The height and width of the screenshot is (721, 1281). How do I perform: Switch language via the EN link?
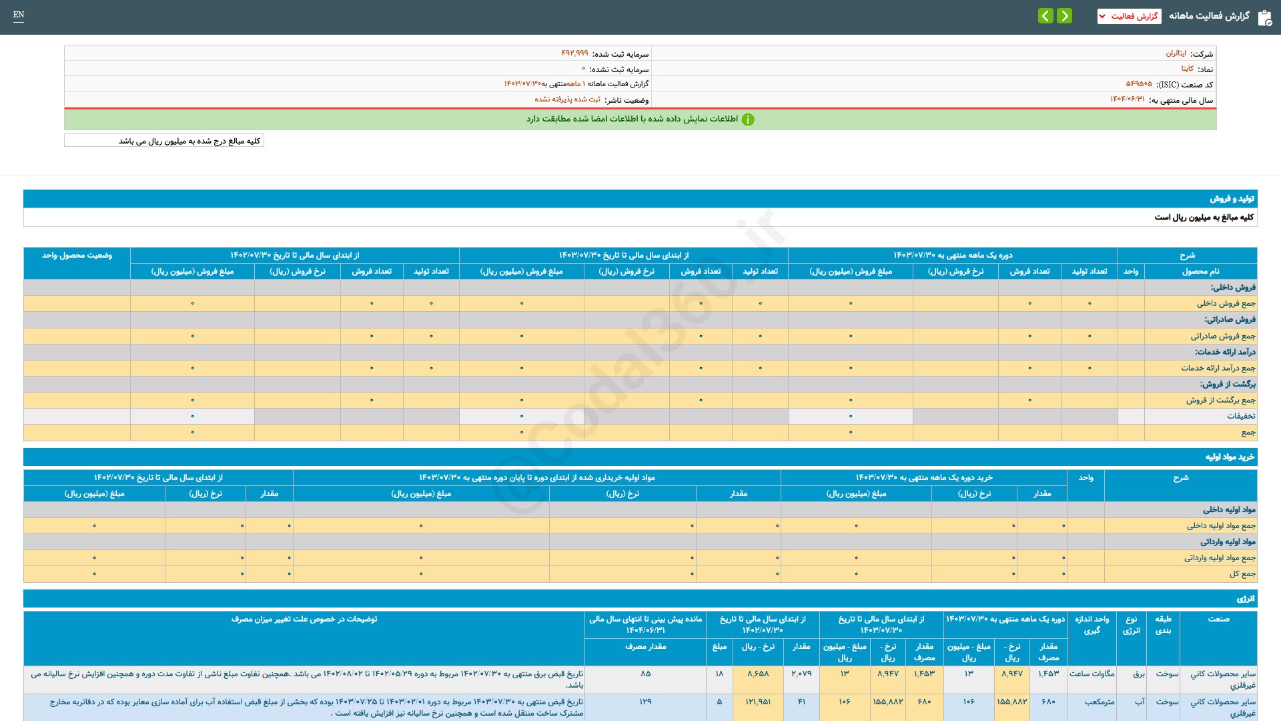[19, 15]
